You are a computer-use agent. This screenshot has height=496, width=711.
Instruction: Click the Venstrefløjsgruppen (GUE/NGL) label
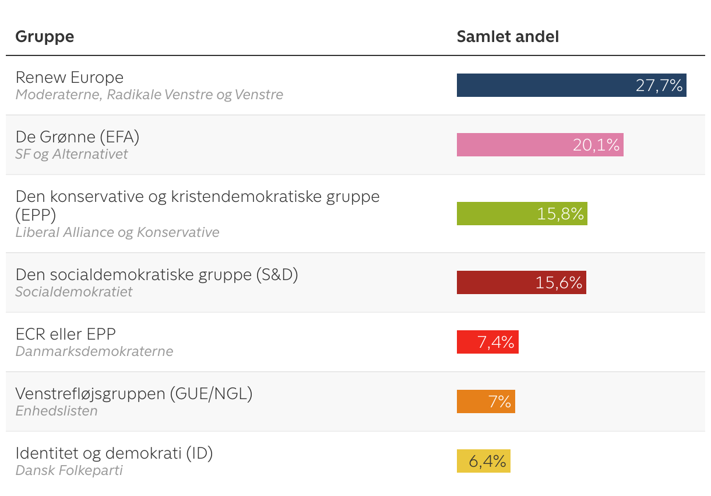click(134, 394)
